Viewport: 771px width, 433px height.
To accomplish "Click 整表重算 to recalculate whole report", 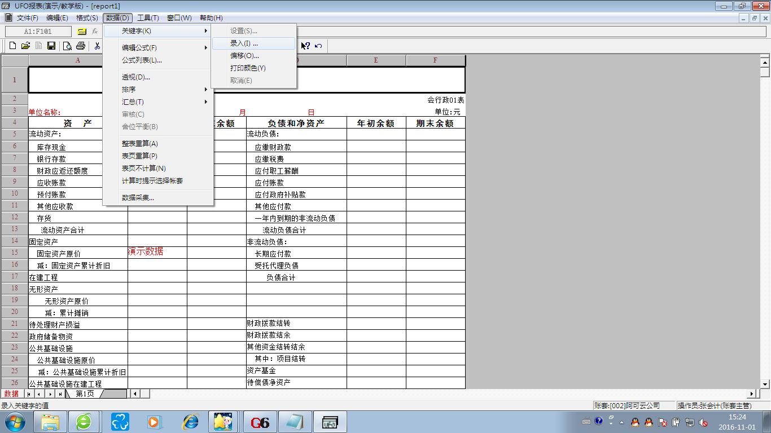I will tap(140, 143).
